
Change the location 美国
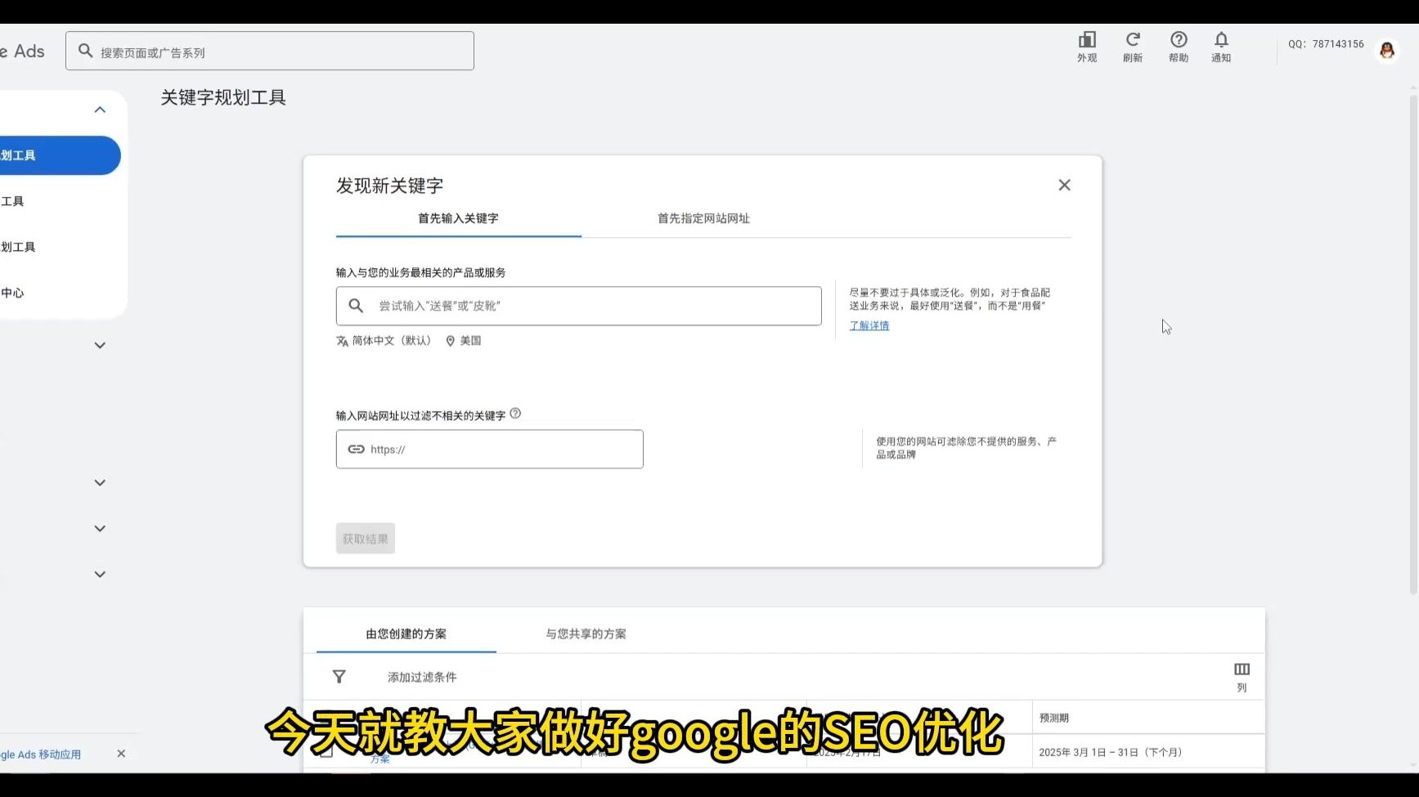click(463, 341)
